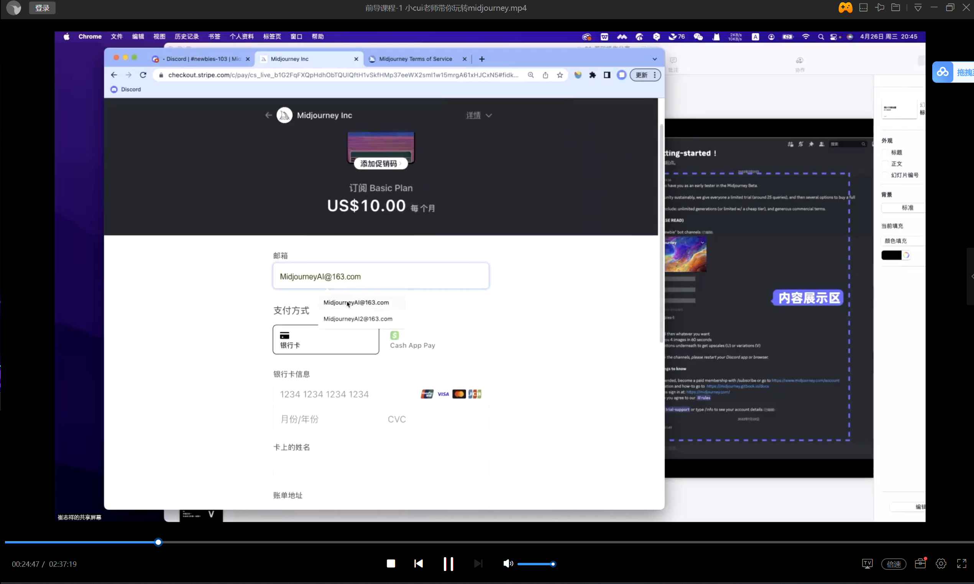Open the 颜色填充 fill dropdown in Keynote
Screen dimensions: 974x584
tap(903, 241)
